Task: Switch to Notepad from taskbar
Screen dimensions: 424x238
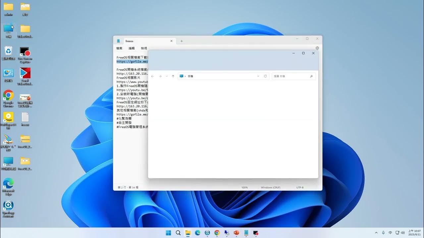Action: pos(246,233)
